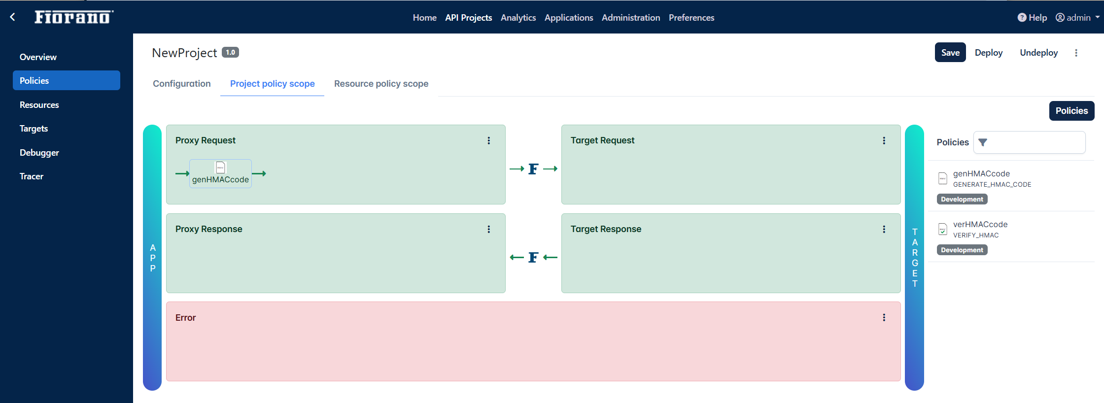Viewport: 1104px width, 403px height.
Task: Click the Fiorano F response flow icon
Action: [533, 257]
